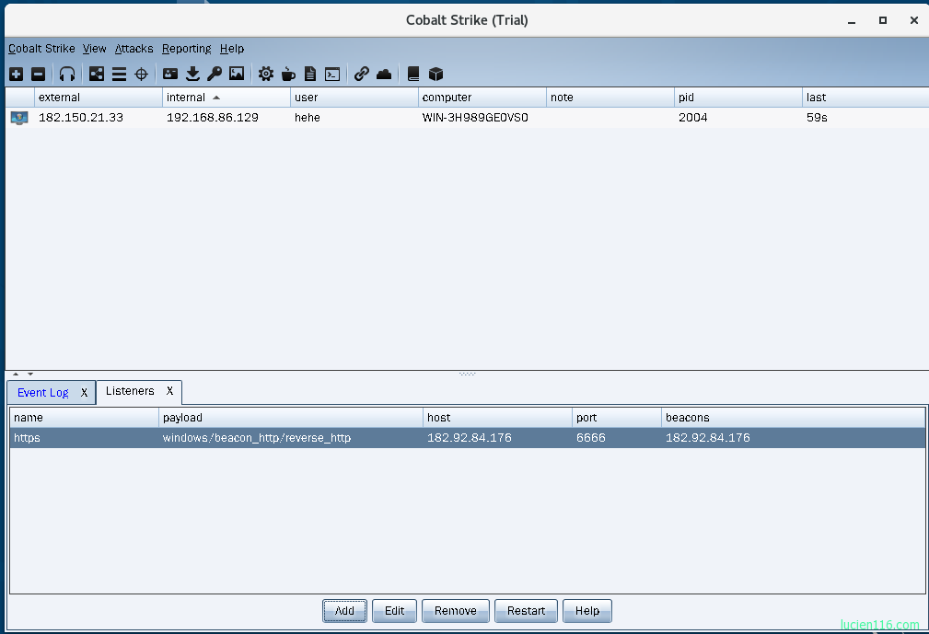Click the Edit listener button
This screenshot has height=634, width=929.
point(395,611)
